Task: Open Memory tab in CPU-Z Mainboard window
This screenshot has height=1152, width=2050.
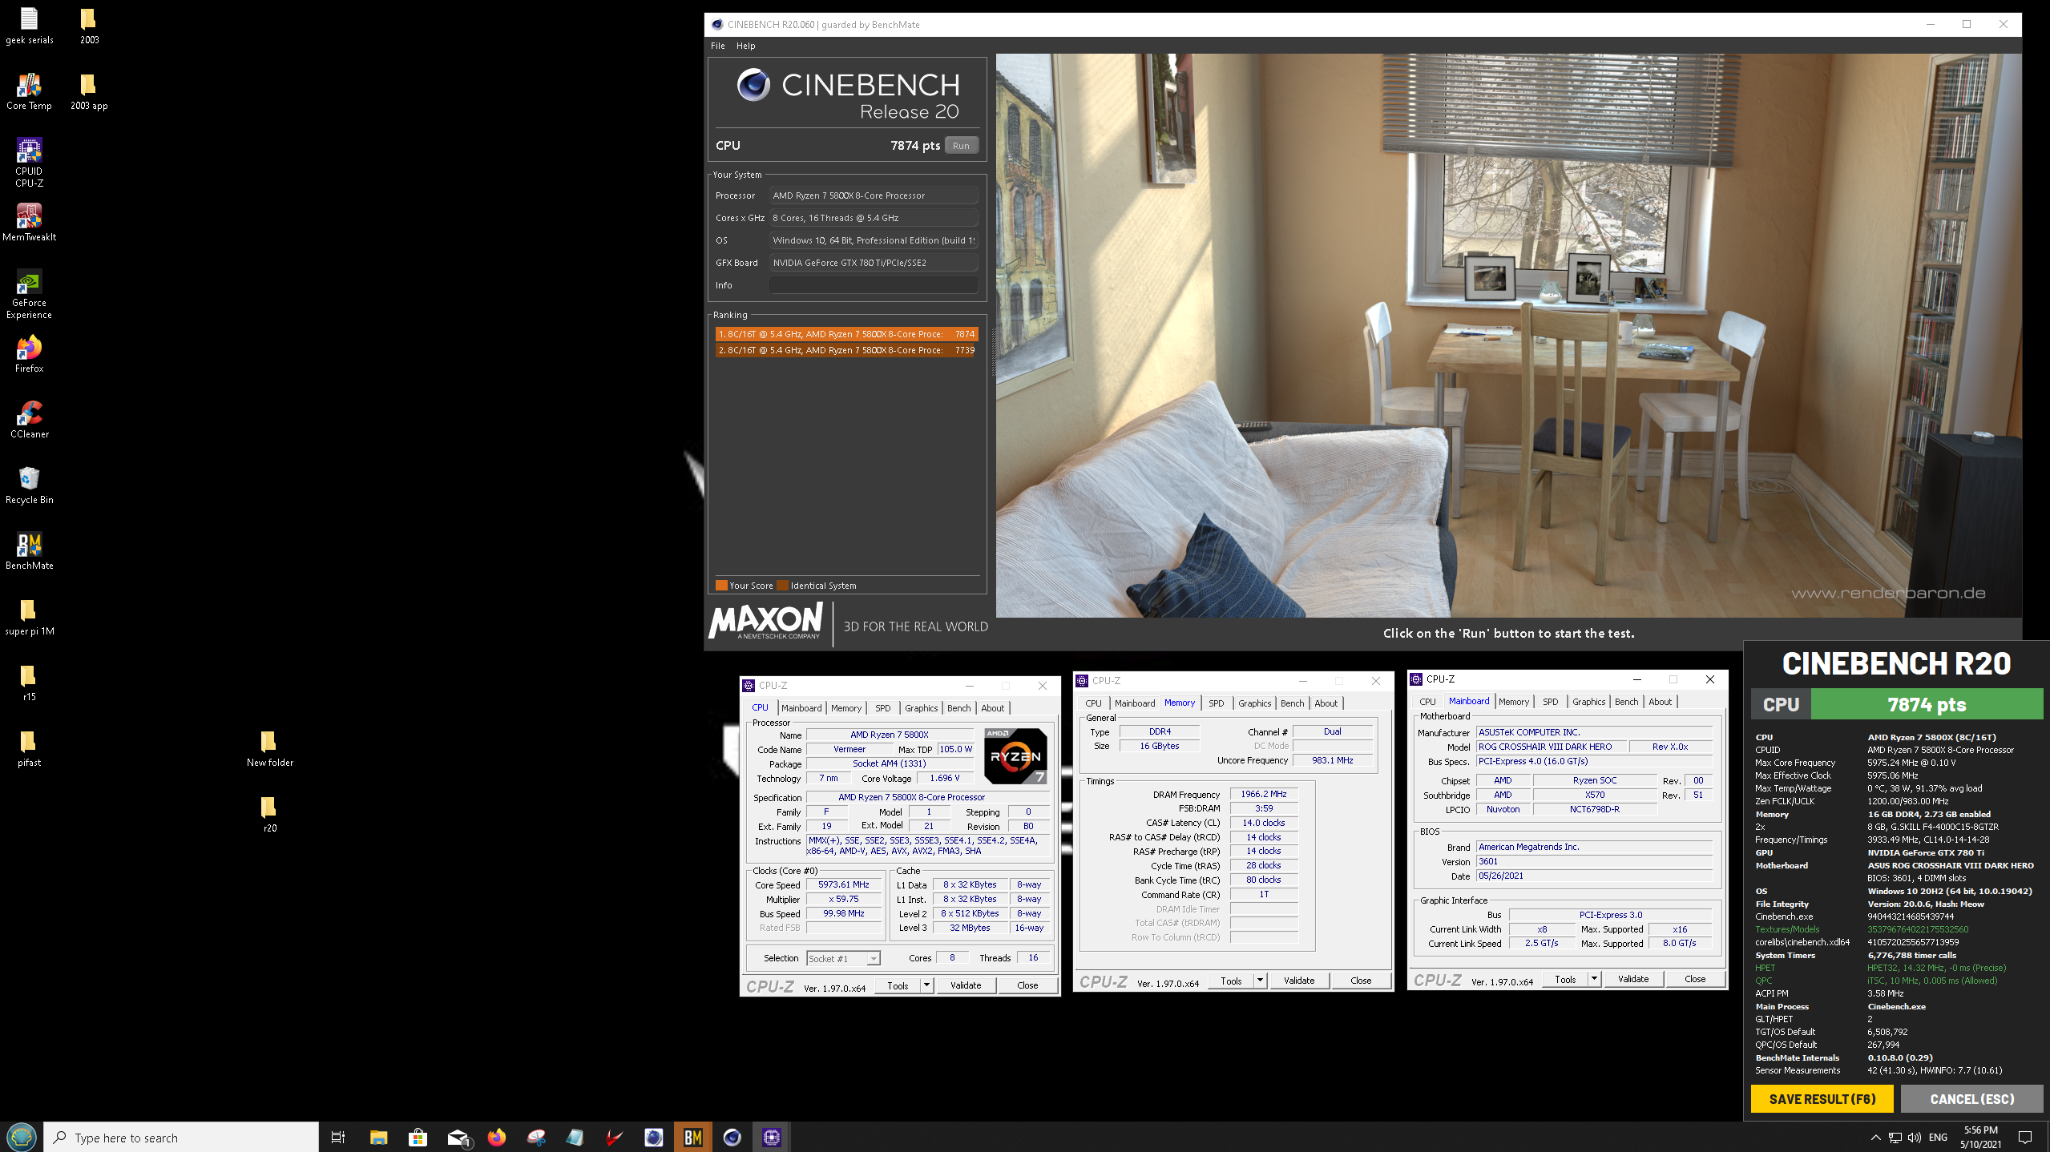Action: pyautogui.click(x=1513, y=702)
